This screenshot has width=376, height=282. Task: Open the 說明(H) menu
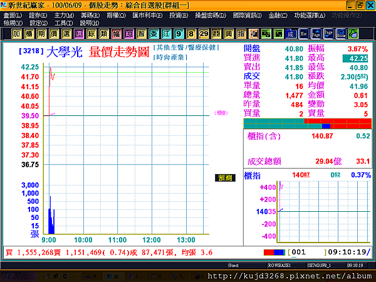[90, 23]
